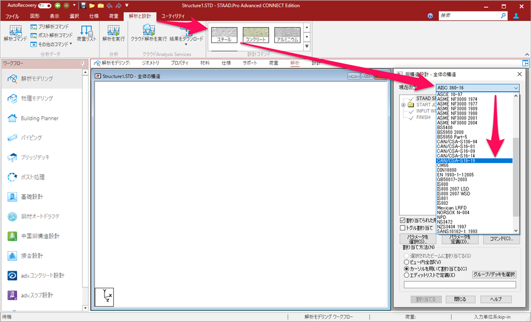Screen dimensions: 531x322
Task: Click the パラメータを定義(D) button
Action: 460,239
